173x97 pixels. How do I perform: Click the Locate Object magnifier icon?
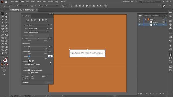click(150, 93)
